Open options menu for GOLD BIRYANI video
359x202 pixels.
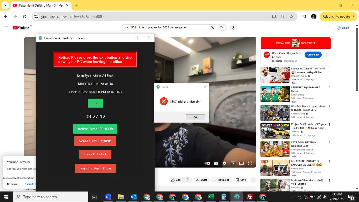(330, 143)
